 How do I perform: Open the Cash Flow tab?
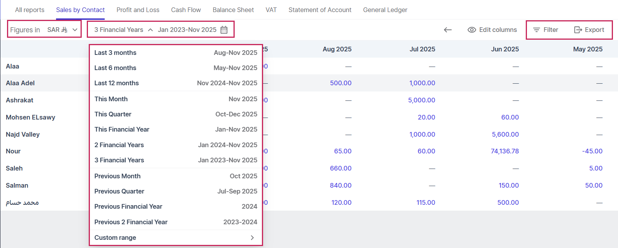tap(186, 10)
